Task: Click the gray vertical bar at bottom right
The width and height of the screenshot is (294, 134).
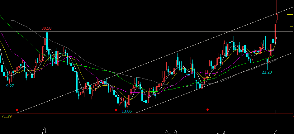Action: (276, 111)
